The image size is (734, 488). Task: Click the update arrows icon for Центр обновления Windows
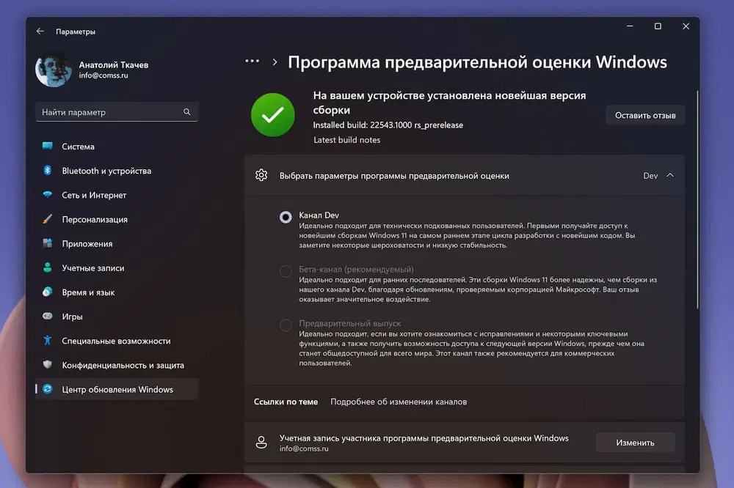(47, 389)
